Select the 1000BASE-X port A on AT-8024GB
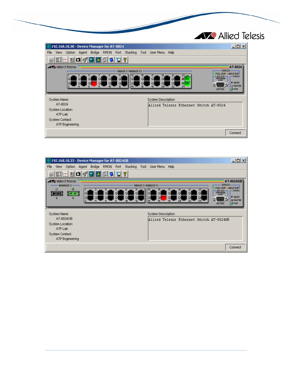 pos(57,194)
